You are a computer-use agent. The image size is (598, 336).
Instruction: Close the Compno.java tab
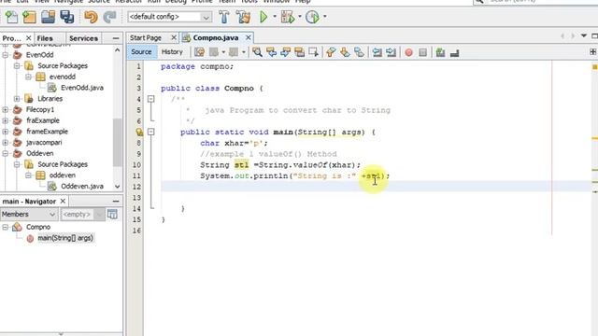tap(249, 37)
